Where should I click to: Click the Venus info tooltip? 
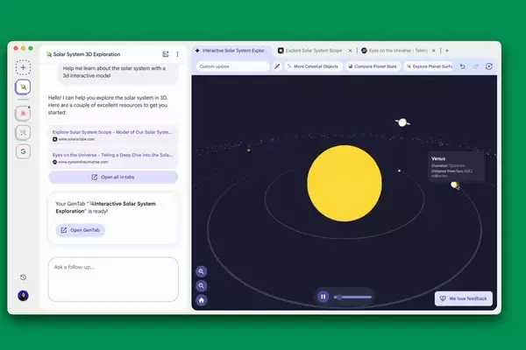[x=456, y=166]
